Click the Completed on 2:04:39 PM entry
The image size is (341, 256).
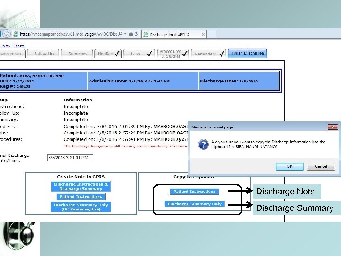(126, 126)
